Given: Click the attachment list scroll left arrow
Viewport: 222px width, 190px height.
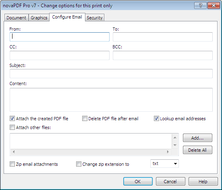Looking at the screenshot, I should click(x=14, y=152).
